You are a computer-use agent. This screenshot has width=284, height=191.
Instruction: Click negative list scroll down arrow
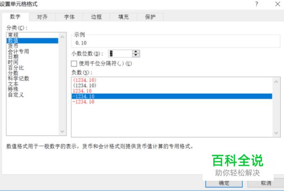(x=276, y=133)
